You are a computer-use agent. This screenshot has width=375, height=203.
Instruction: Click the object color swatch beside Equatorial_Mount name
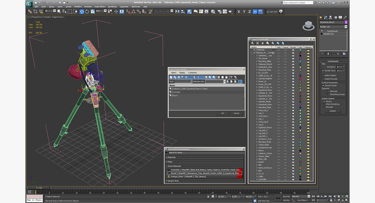coord(346,22)
